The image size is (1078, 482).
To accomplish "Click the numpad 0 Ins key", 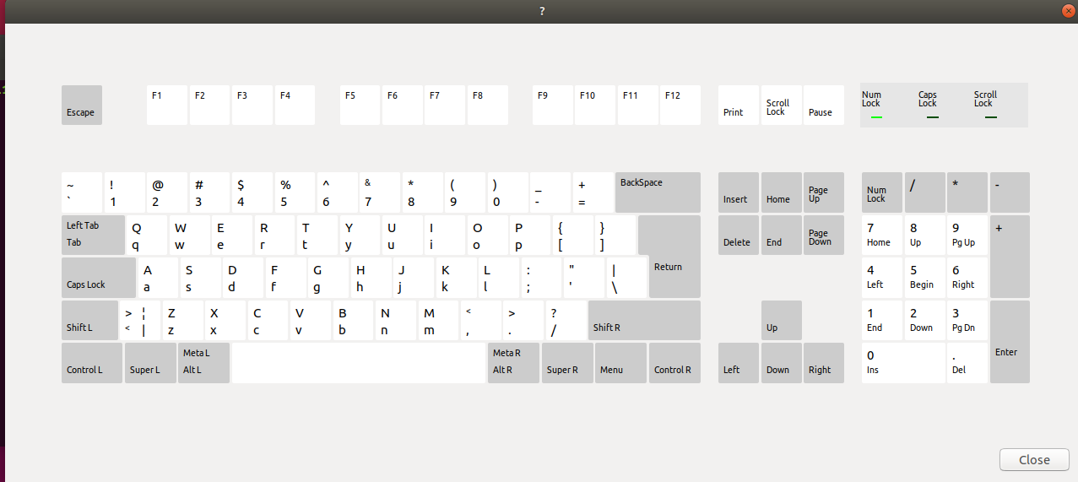I will pyautogui.click(x=903, y=363).
